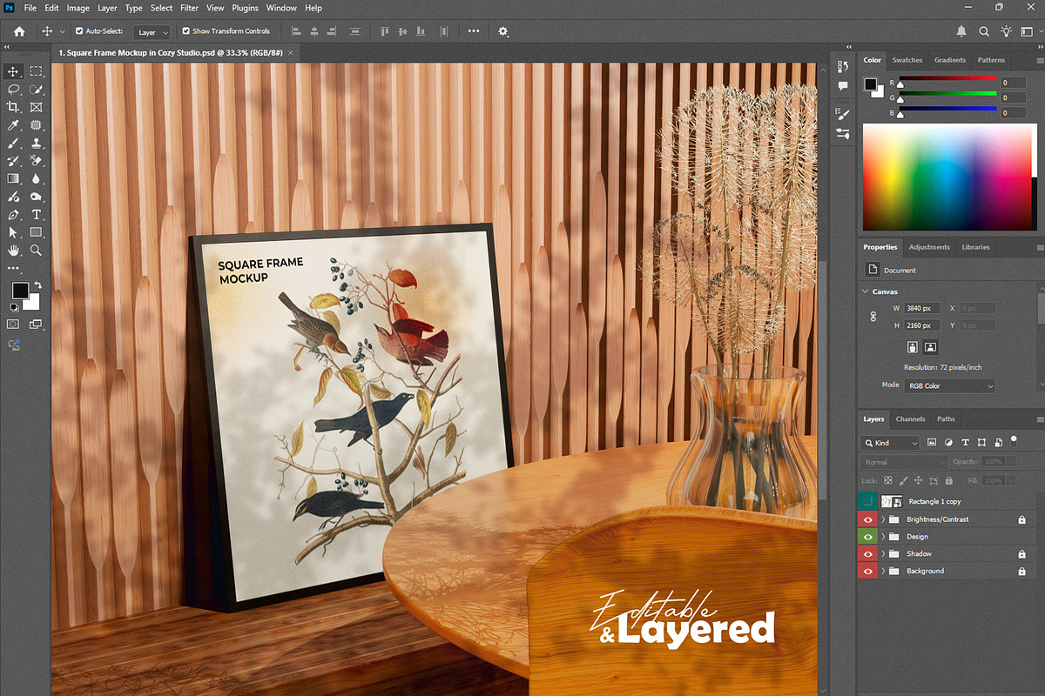Click align left edges button
This screenshot has height=696, width=1045.
tap(296, 31)
